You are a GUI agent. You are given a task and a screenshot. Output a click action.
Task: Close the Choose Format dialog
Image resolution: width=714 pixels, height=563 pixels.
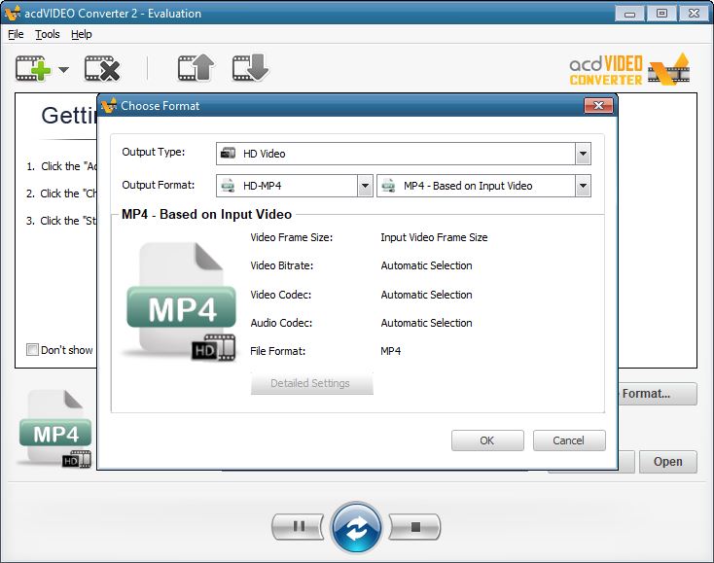(598, 106)
